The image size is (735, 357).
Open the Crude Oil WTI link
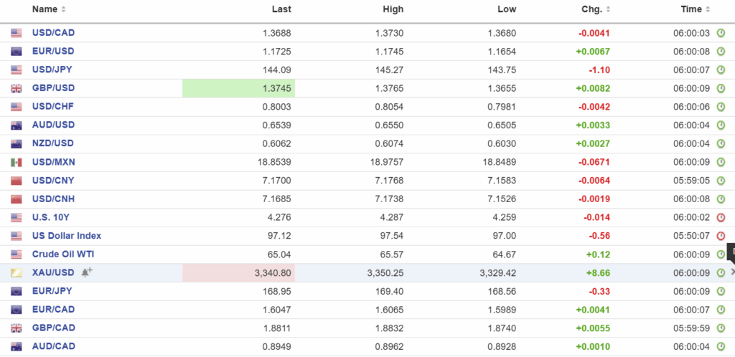[x=63, y=254]
